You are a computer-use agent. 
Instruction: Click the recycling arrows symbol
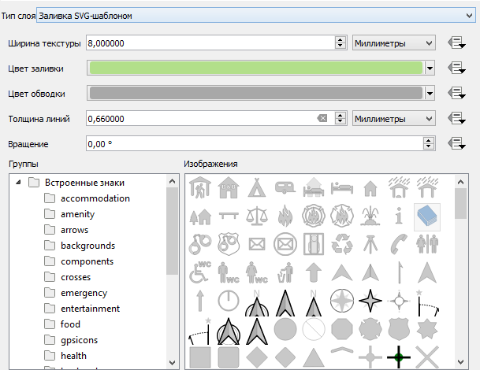341,244
